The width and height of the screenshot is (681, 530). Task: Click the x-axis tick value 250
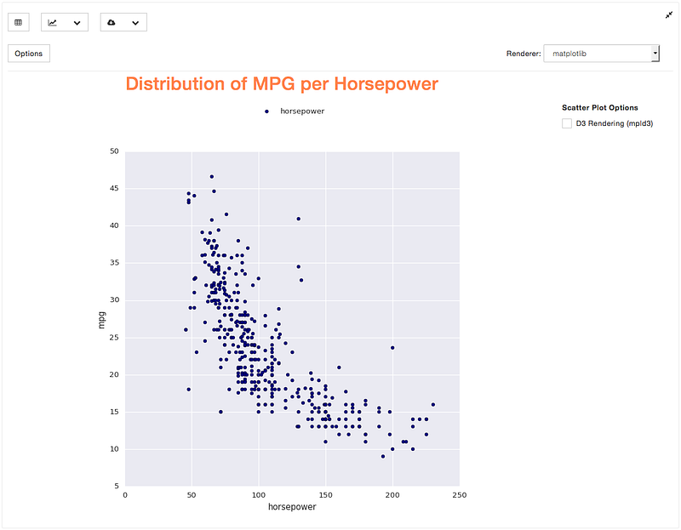click(x=460, y=495)
